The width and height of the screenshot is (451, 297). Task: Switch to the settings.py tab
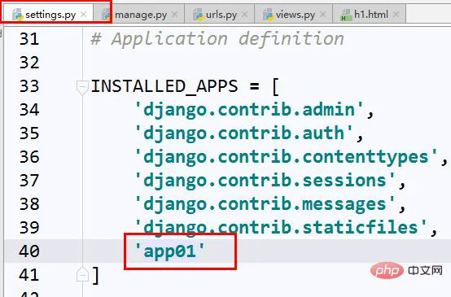pos(48,15)
